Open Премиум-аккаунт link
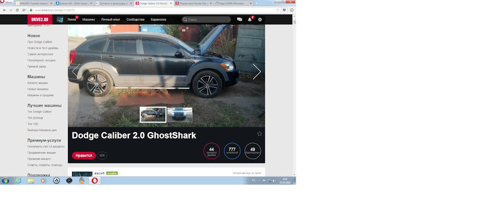Viewport: 498px width, 222px height. 39,159
